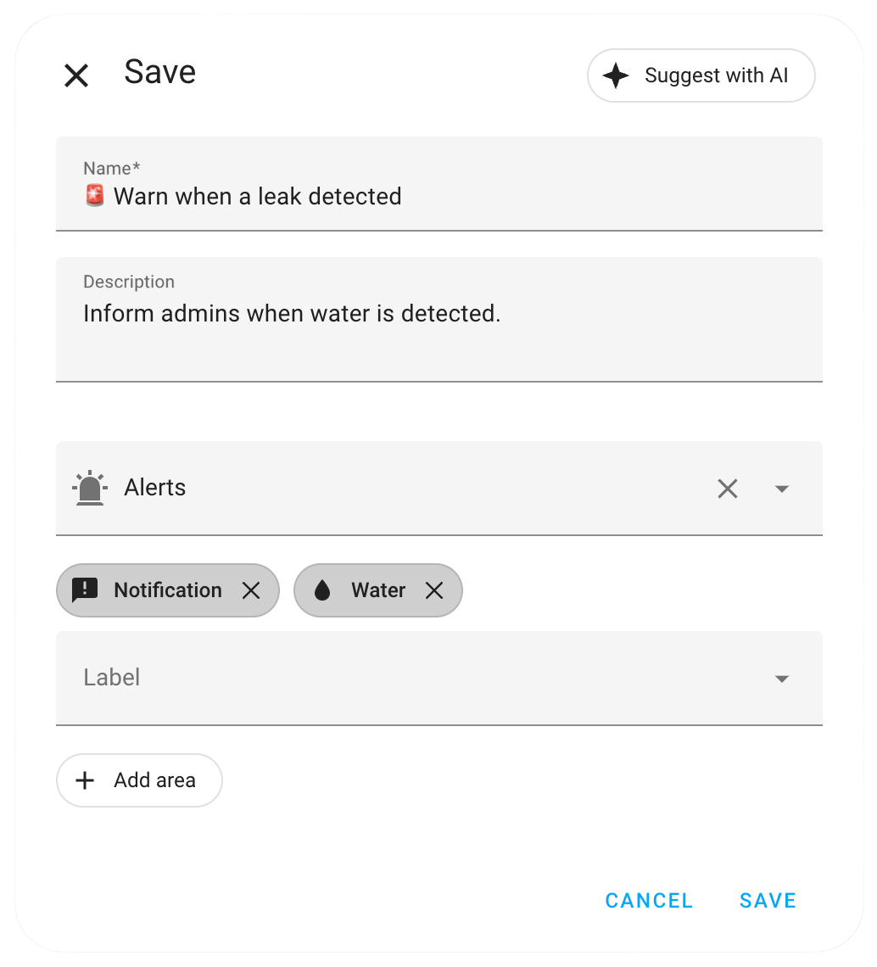Click the notification exclamation icon on the Notification chip
Image resolution: width=877 pixels, height=967 pixels.
[85, 590]
